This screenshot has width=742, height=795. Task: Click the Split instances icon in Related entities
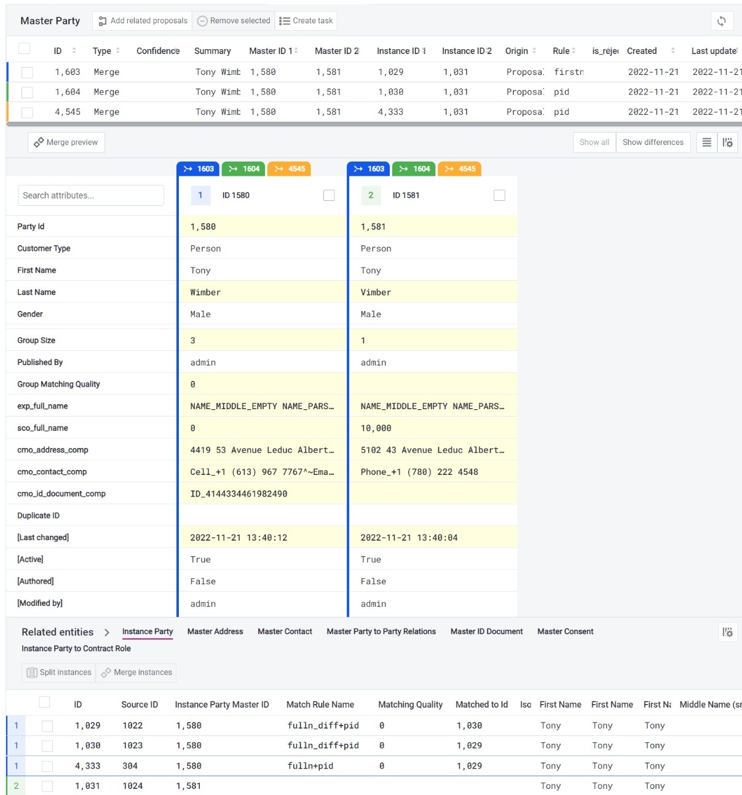click(31, 672)
